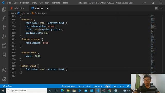Click the footer input breadcrumb
This screenshot has height=93, width=165.
[41, 13]
